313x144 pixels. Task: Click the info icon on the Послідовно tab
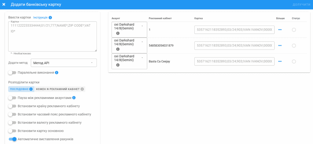coord(31,89)
